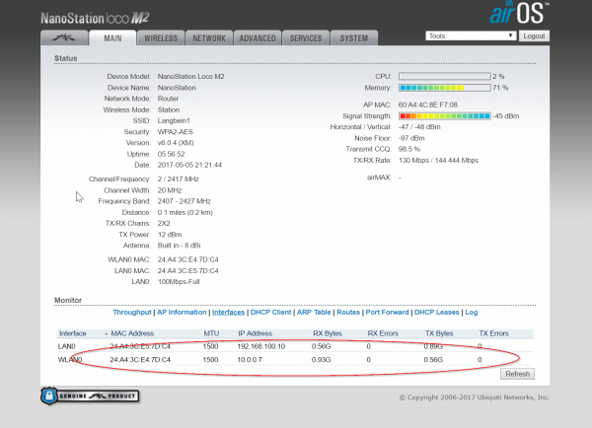Open the Port Forward link
592x428 pixels.
pyautogui.click(x=385, y=312)
